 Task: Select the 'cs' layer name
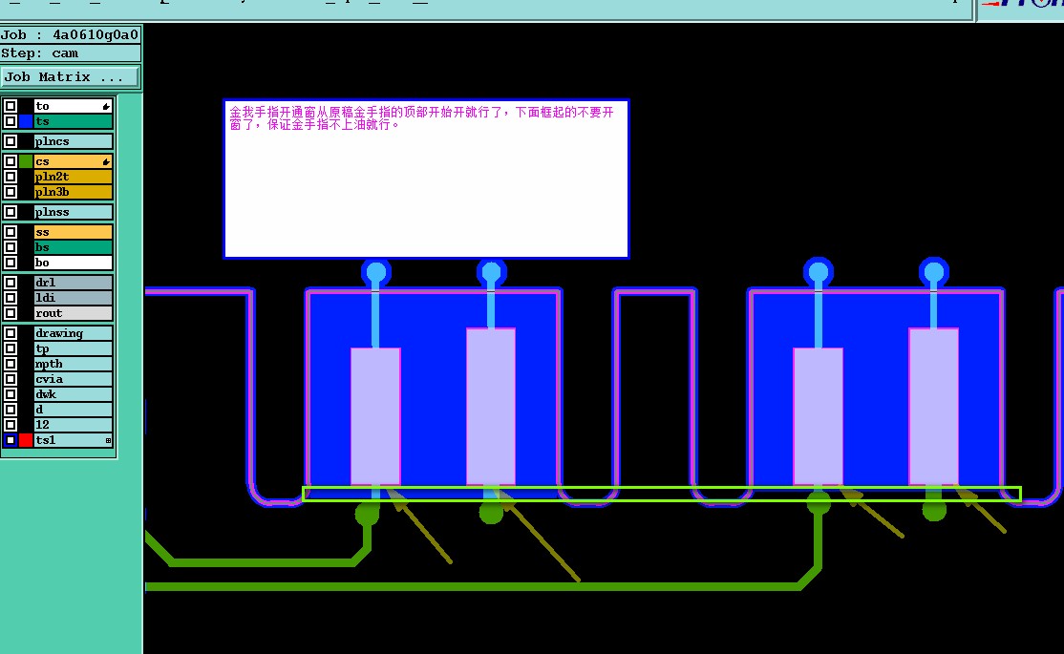click(x=74, y=161)
